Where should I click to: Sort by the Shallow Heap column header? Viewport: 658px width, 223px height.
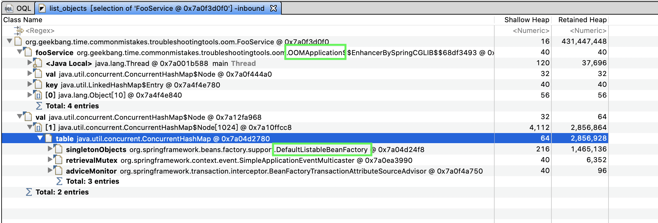526,20
